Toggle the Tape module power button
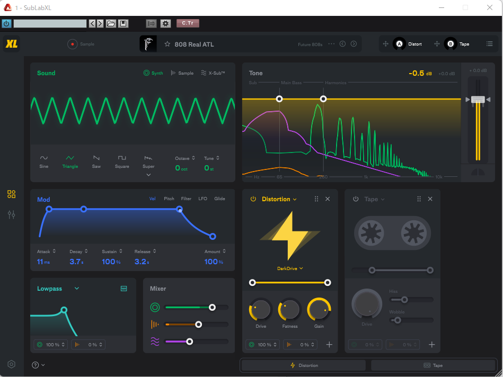503x377 pixels. (x=356, y=199)
